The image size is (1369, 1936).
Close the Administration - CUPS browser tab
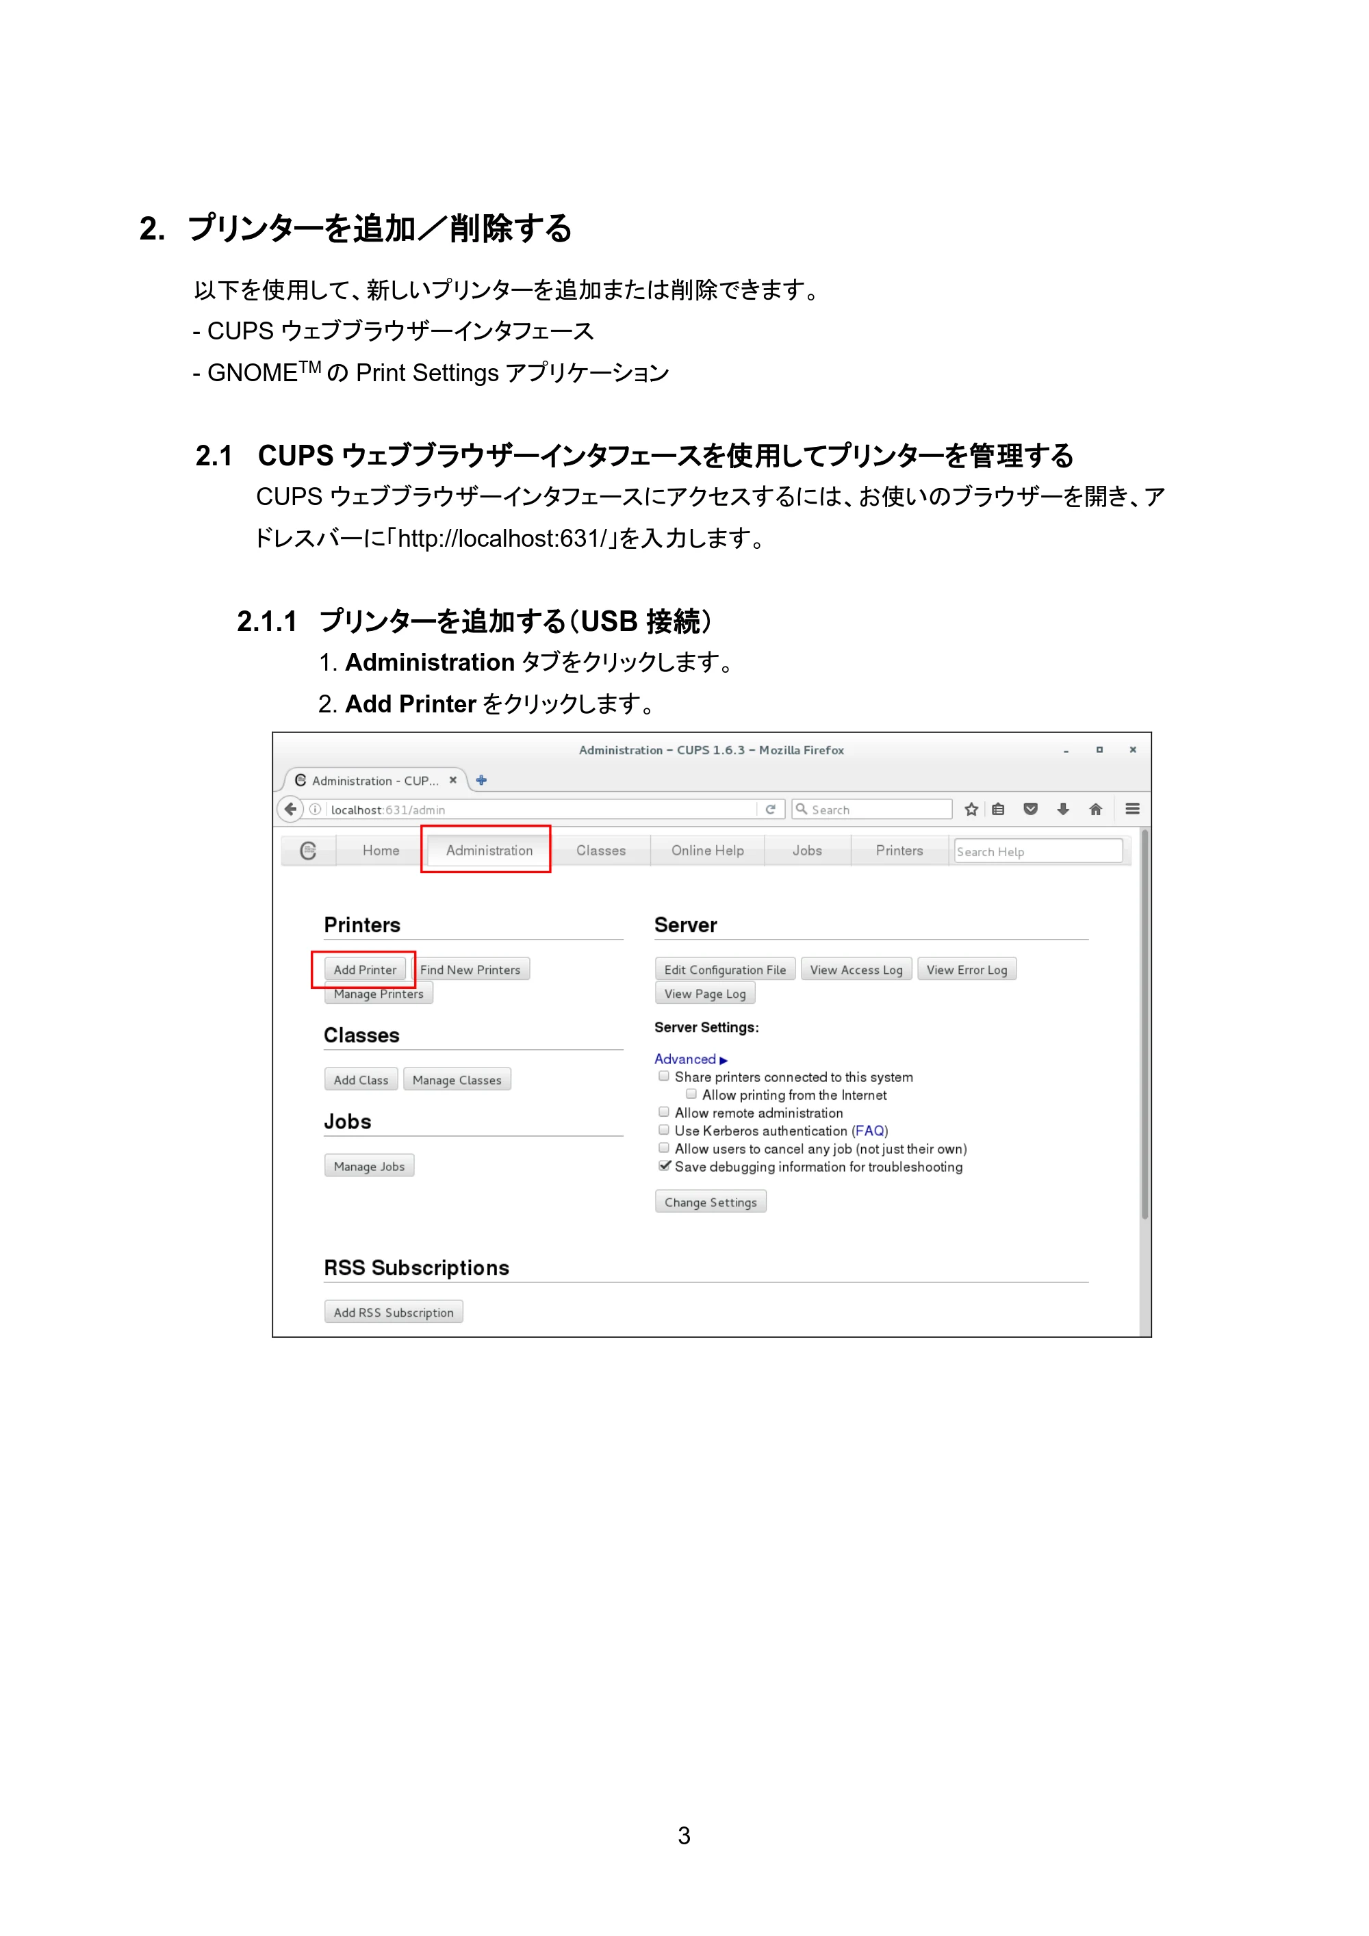(453, 780)
